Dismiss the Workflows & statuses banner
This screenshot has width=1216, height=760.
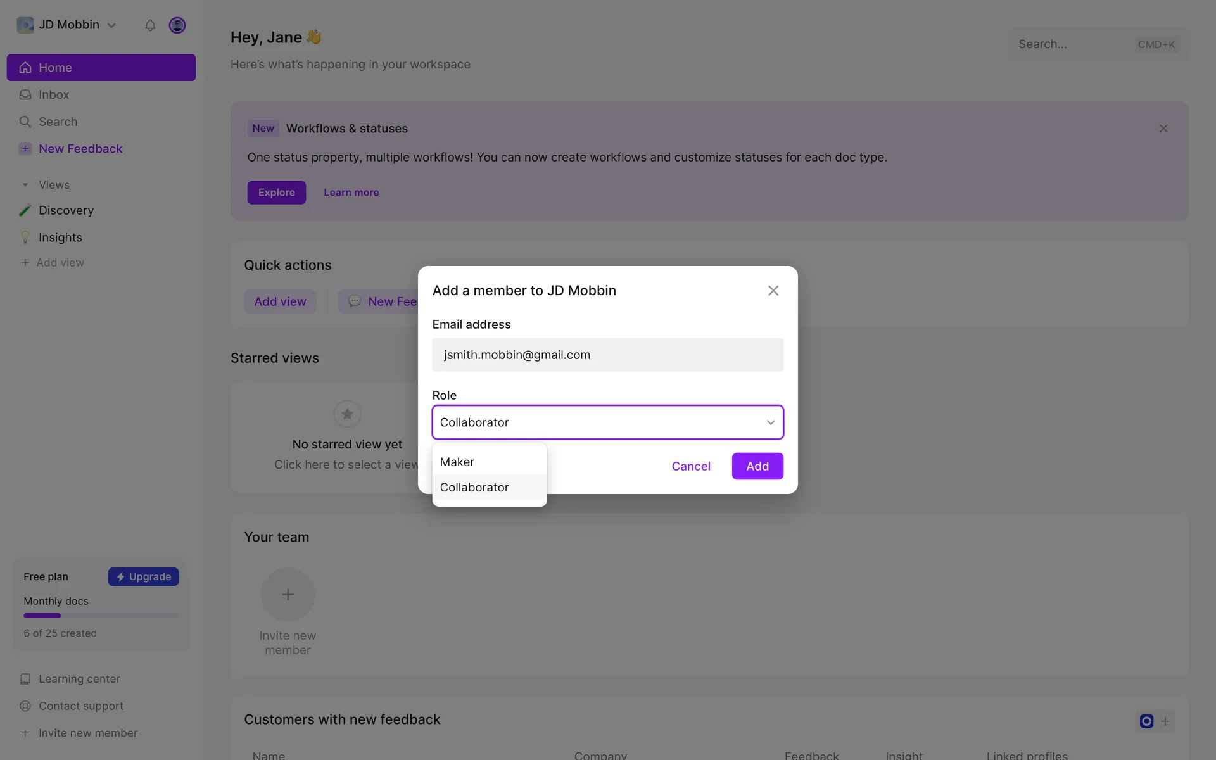coord(1163,129)
